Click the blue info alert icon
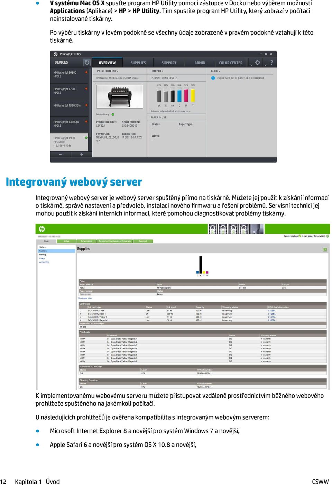This screenshot has width=332, height=485. tap(213, 78)
